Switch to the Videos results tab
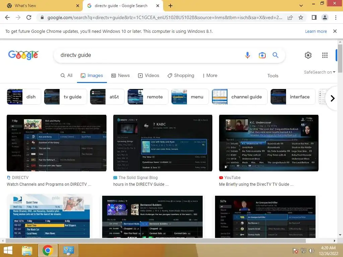Image resolution: width=343 pixels, height=257 pixels. click(148, 75)
